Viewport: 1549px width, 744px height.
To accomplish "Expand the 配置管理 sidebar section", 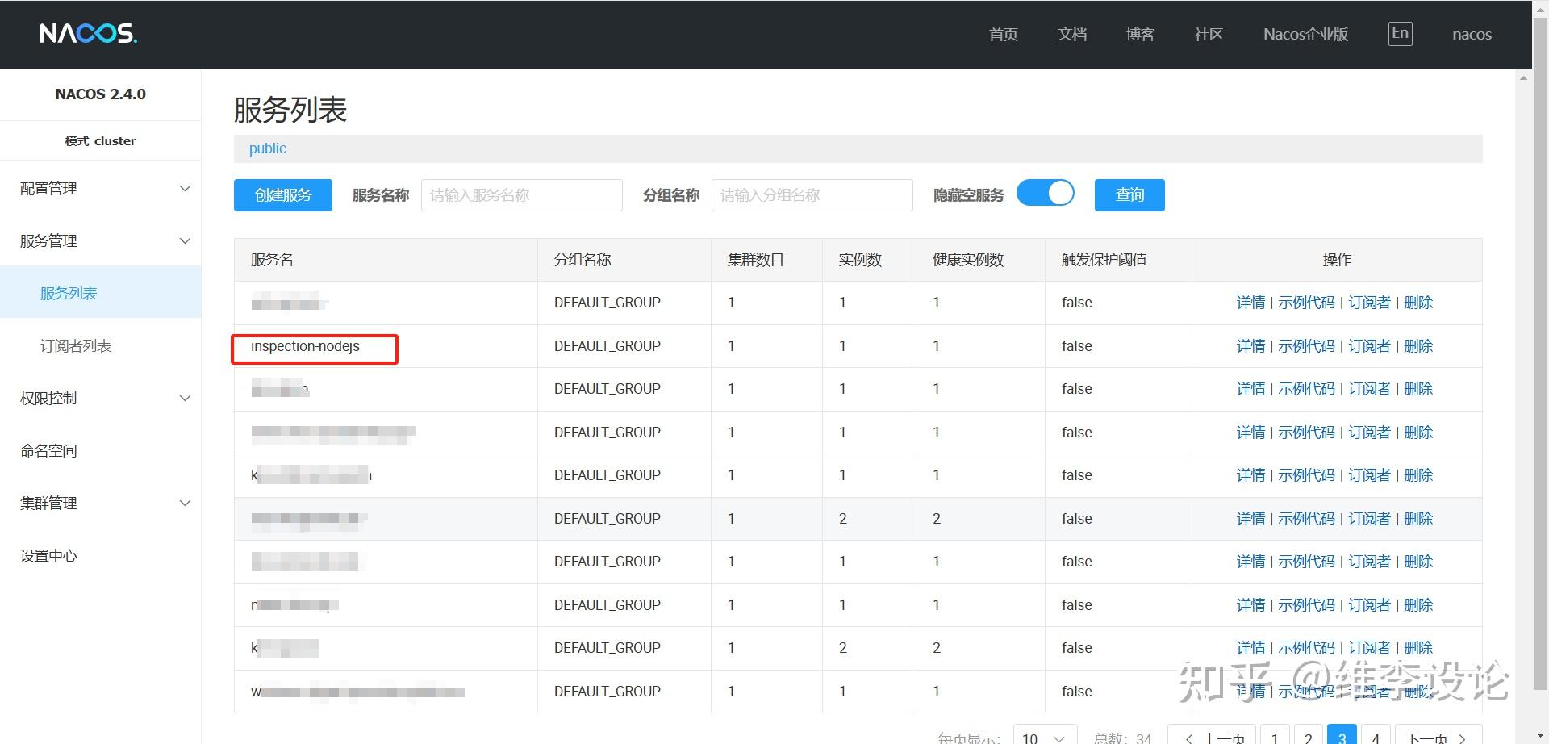I will pyautogui.click(x=47, y=188).
